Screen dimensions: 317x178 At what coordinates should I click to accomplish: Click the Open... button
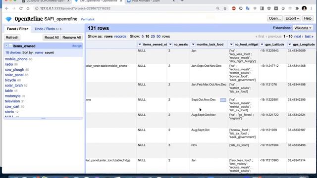(x=275, y=18)
